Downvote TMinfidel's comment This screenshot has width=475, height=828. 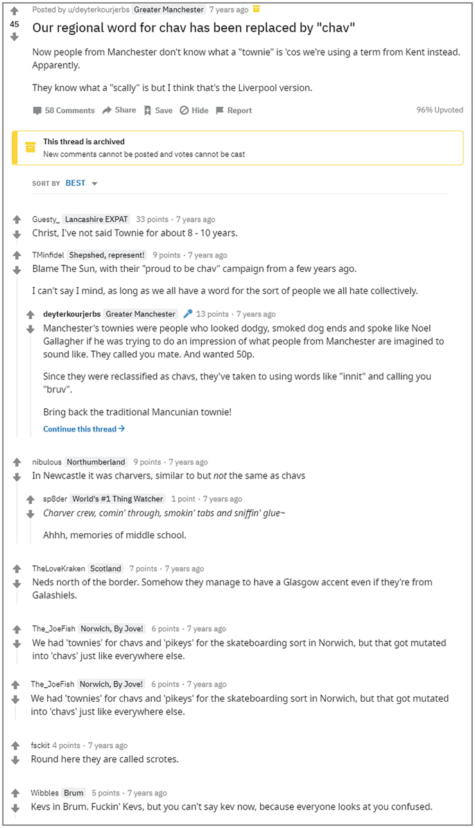click(17, 270)
